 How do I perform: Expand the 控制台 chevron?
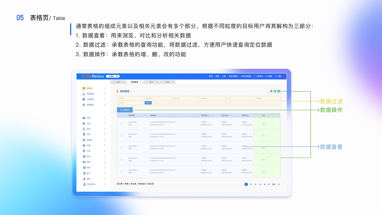click(x=104, y=88)
